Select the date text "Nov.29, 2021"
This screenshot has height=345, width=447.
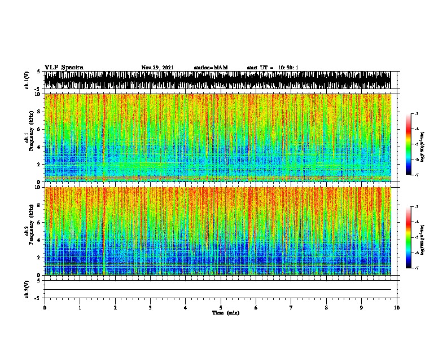(x=157, y=68)
